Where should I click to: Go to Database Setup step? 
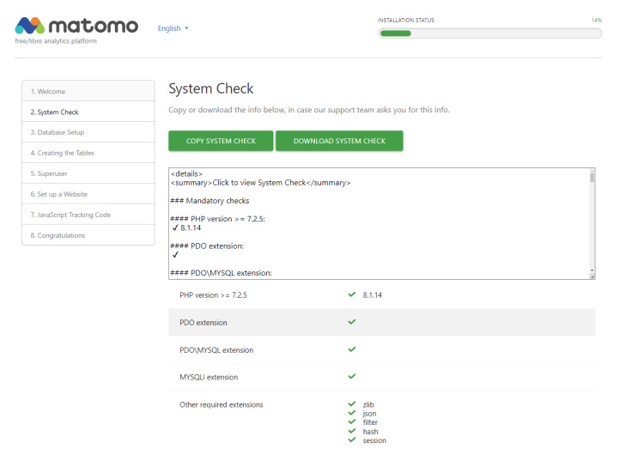pos(88,132)
